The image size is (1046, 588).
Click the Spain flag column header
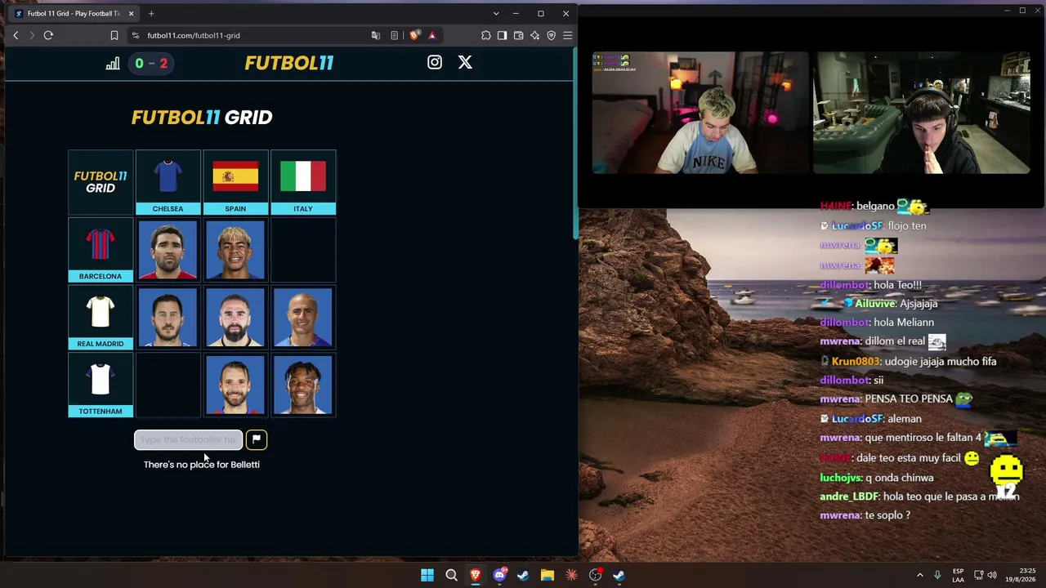click(x=235, y=182)
